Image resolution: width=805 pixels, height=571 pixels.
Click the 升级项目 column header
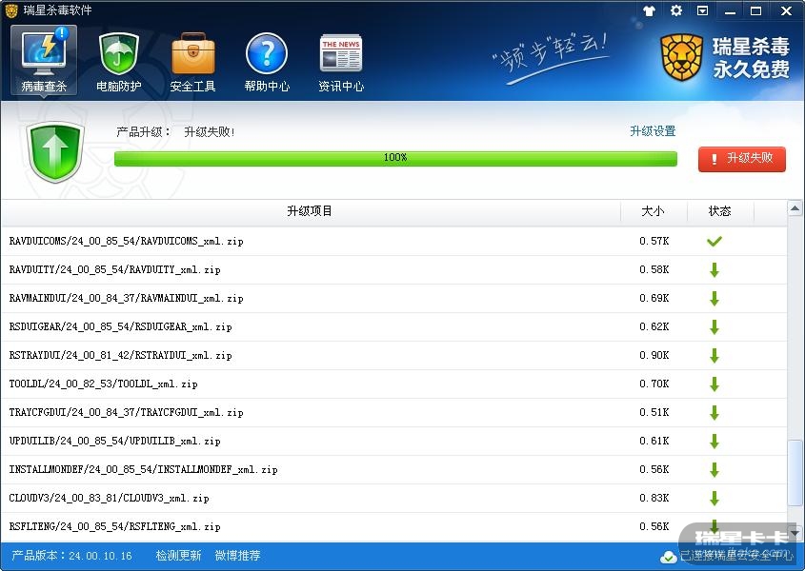pyautogui.click(x=310, y=211)
